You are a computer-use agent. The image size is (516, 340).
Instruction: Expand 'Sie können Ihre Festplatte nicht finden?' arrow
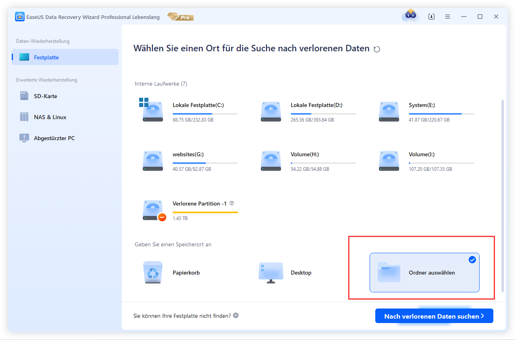tap(236, 315)
